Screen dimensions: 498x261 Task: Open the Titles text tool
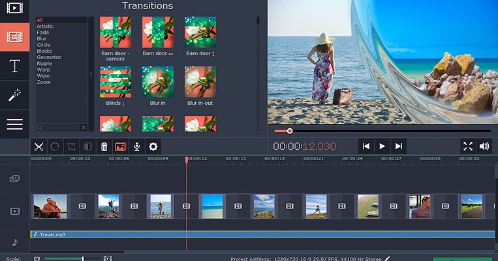(14, 66)
